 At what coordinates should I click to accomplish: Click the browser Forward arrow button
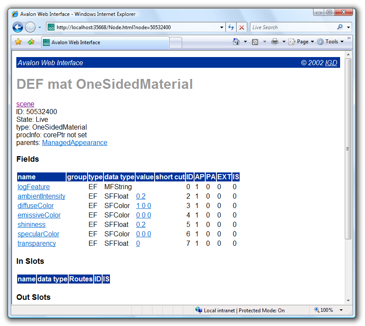click(x=30, y=27)
